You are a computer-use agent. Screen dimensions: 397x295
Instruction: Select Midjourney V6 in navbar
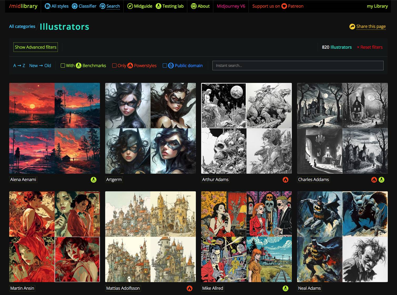point(231,6)
